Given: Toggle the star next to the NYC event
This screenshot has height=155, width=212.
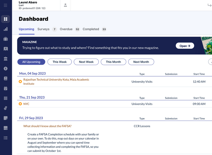Looking at the screenshot, I should (x=20, y=104).
